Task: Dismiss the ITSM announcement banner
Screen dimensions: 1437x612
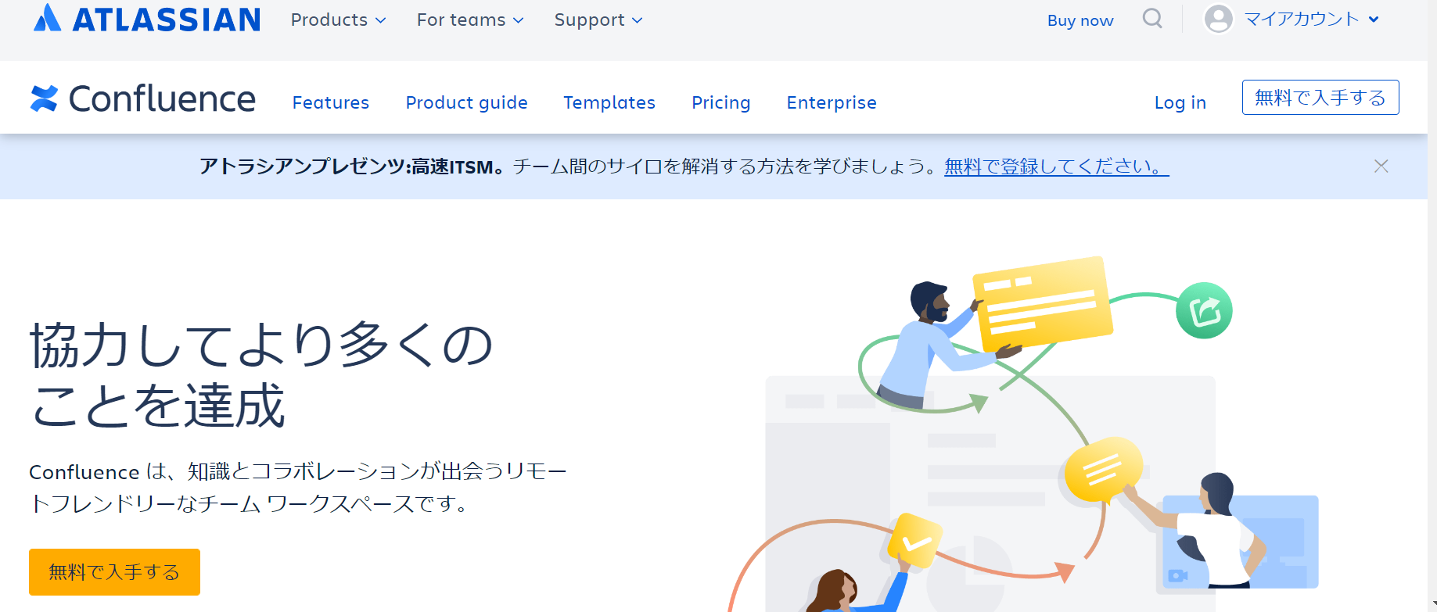Action: tap(1381, 166)
